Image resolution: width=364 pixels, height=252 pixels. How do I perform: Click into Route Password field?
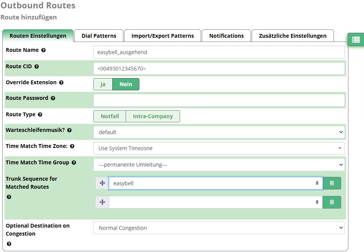pos(219,100)
